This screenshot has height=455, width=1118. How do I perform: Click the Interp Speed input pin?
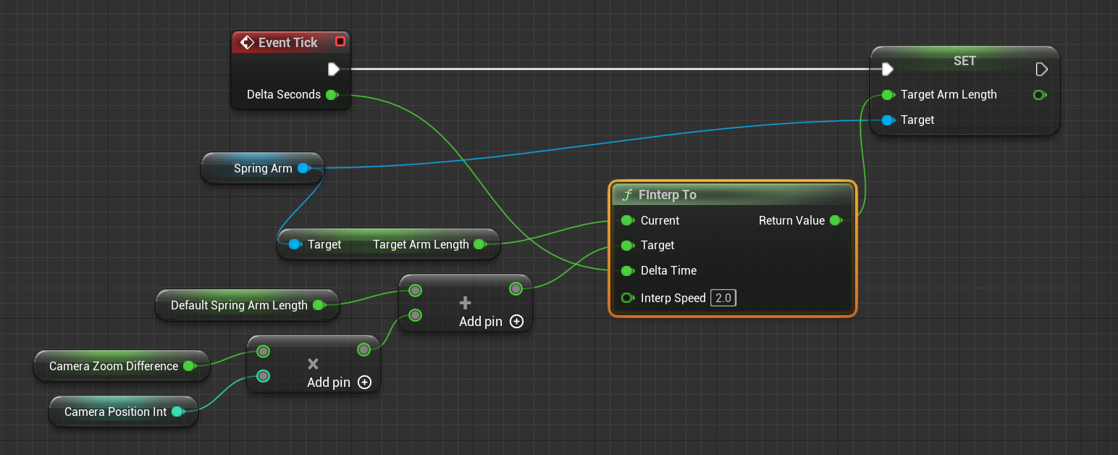(627, 298)
